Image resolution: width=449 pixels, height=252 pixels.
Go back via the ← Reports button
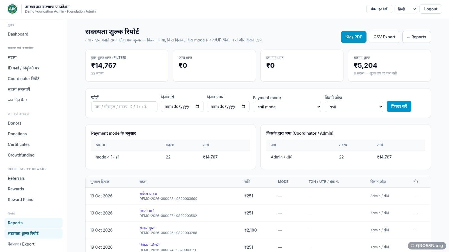click(x=416, y=37)
